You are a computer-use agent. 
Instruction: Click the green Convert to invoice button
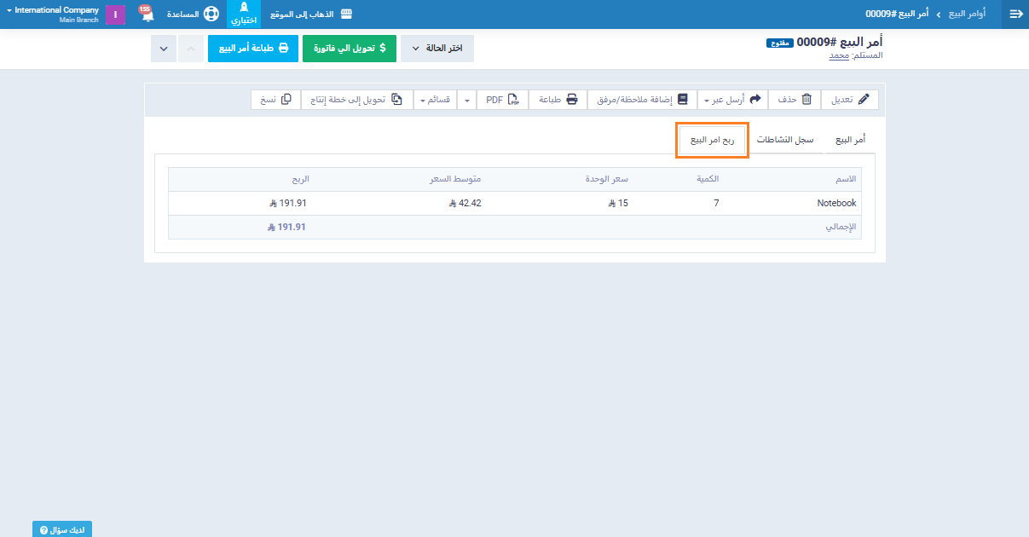349,49
